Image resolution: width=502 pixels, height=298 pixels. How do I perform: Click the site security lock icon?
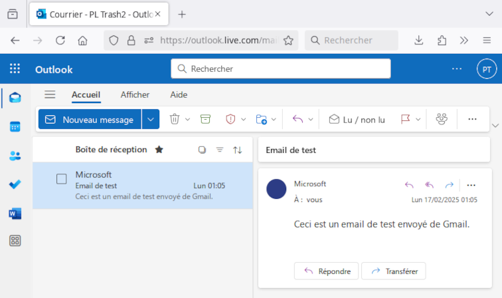(x=131, y=41)
